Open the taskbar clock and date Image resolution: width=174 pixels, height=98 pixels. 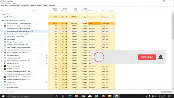click(x=162, y=96)
